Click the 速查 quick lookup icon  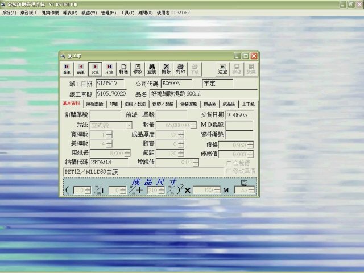click(222, 69)
